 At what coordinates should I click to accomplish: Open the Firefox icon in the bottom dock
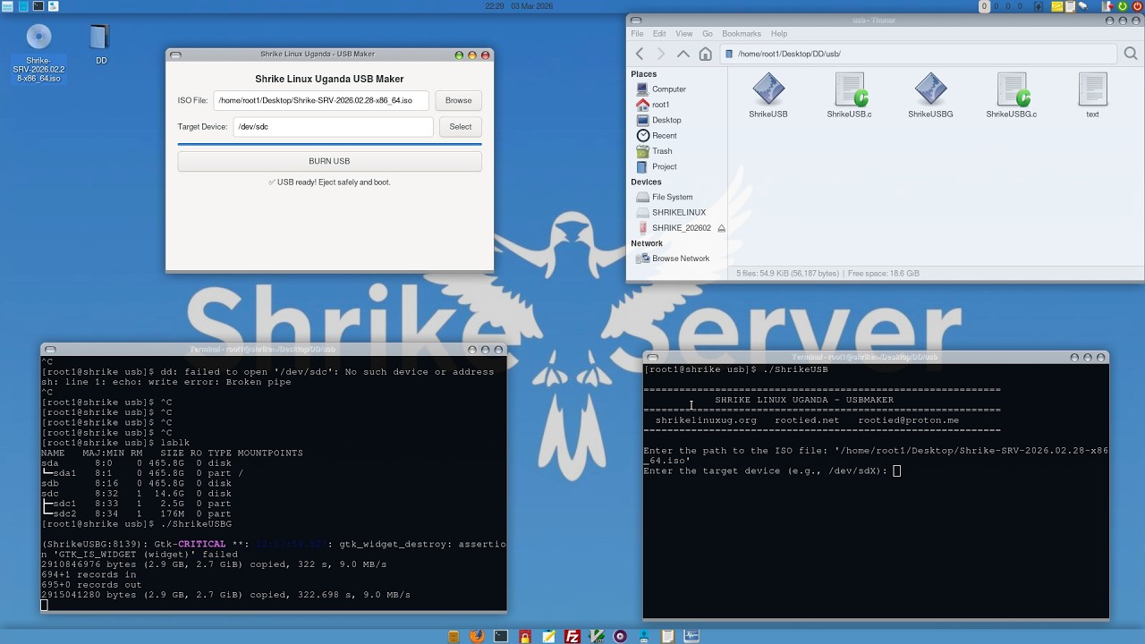(x=477, y=636)
